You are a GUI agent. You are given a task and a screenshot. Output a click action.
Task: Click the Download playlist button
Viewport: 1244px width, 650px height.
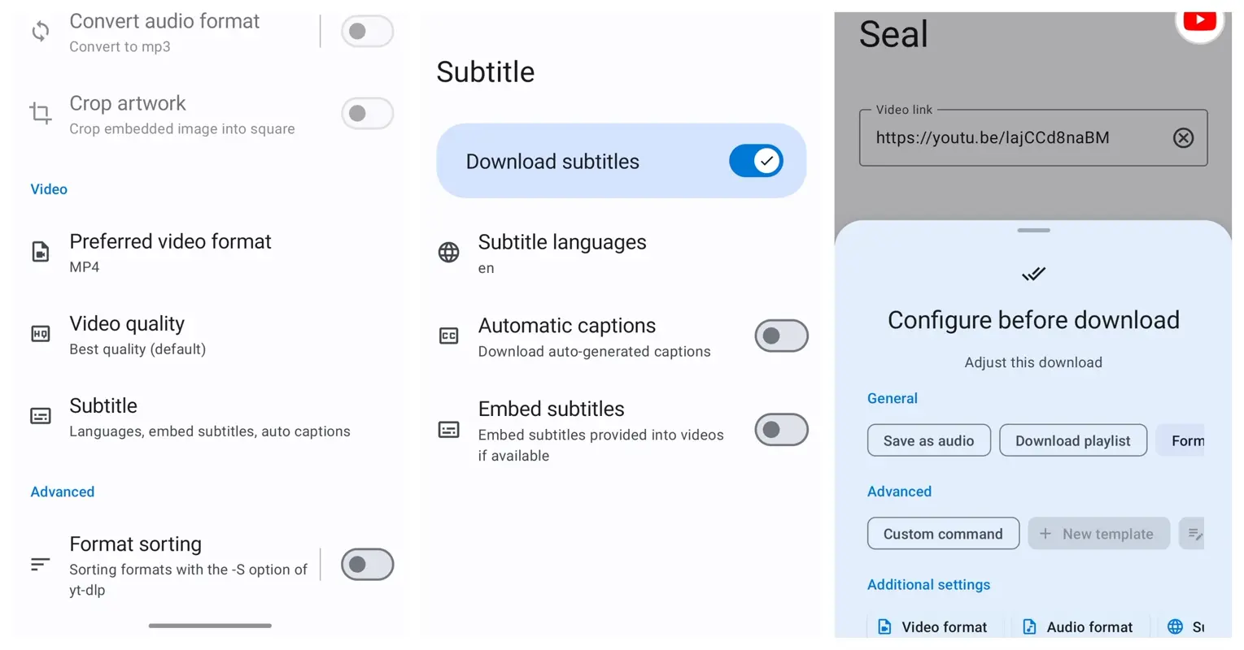click(1072, 440)
